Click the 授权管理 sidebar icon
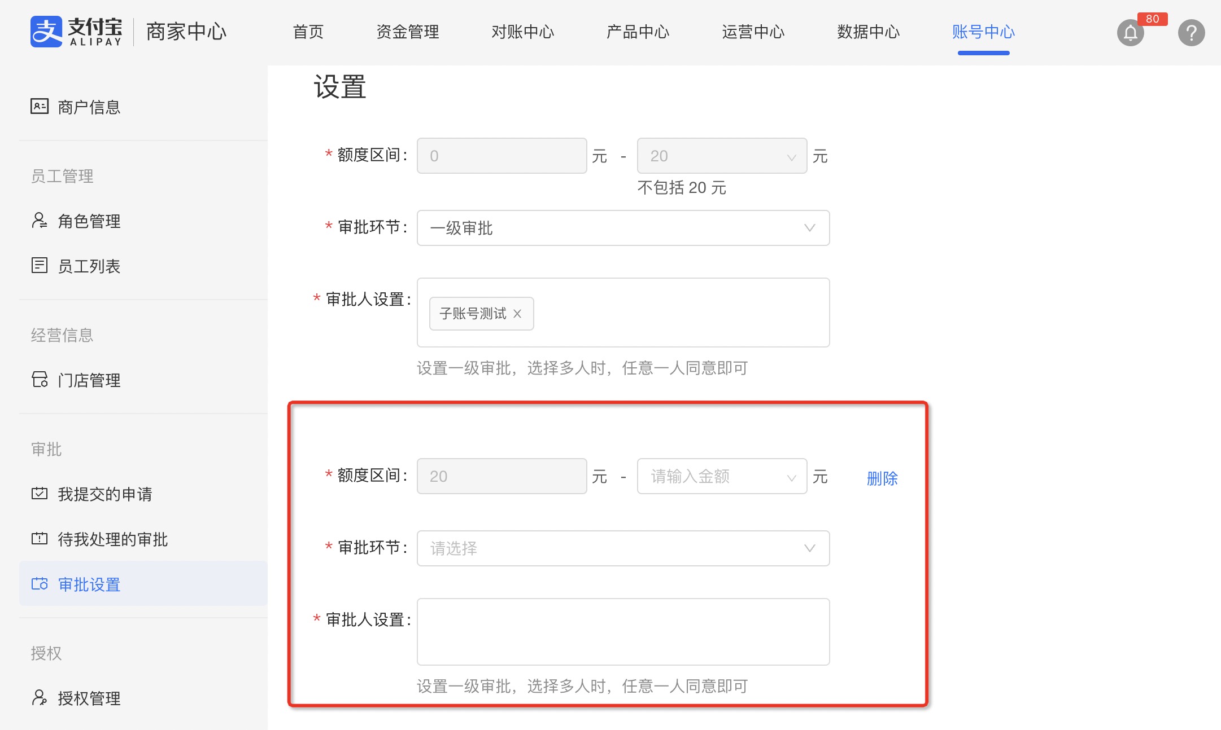The image size is (1221, 730). (x=40, y=698)
